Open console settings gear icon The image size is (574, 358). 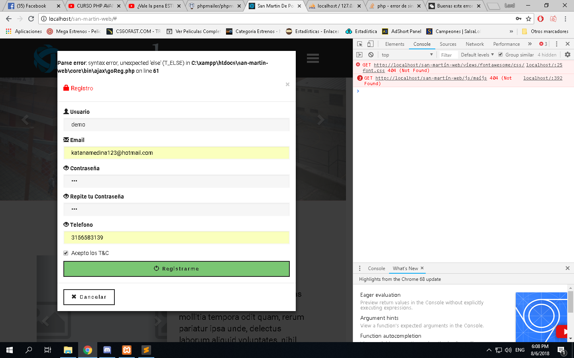coord(567,55)
